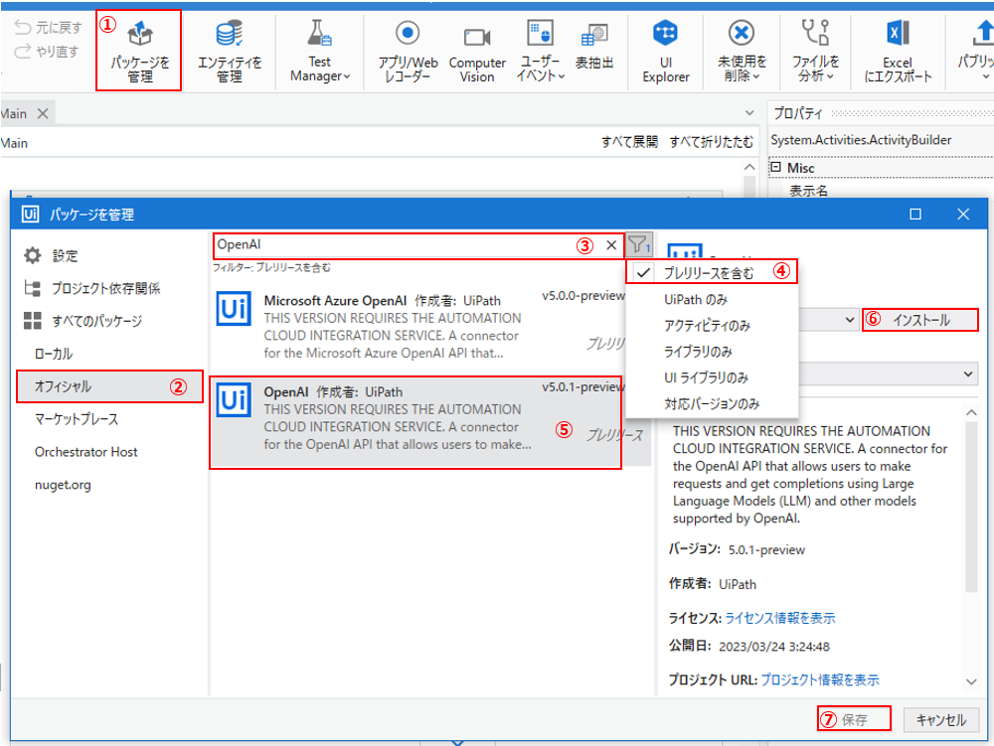Click キャンセル in package manager
This screenshot has height=746, width=994.
click(940, 719)
